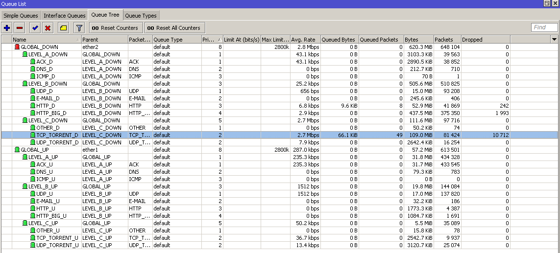
Task: Select the Queue Tree tab
Action: pos(105,15)
